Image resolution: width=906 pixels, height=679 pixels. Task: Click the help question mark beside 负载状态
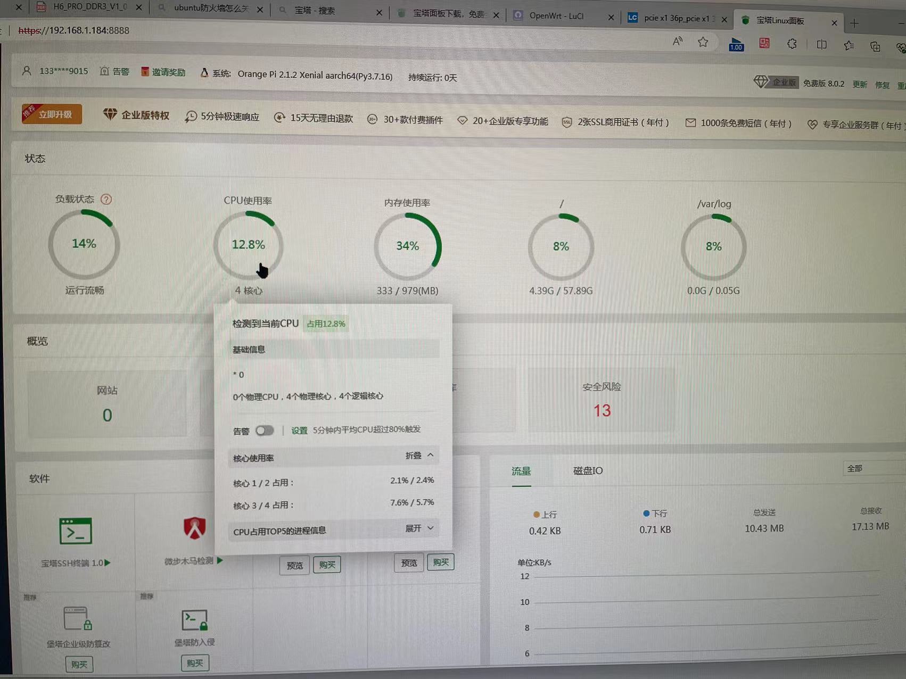coord(106,199)
